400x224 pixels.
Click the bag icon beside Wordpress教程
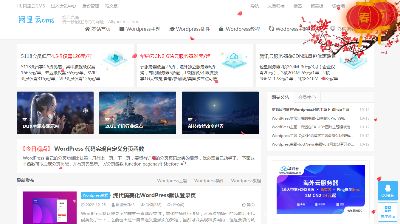[221, 29]
